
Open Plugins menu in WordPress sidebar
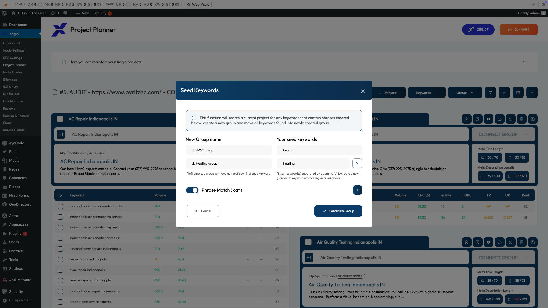[15, 234]
